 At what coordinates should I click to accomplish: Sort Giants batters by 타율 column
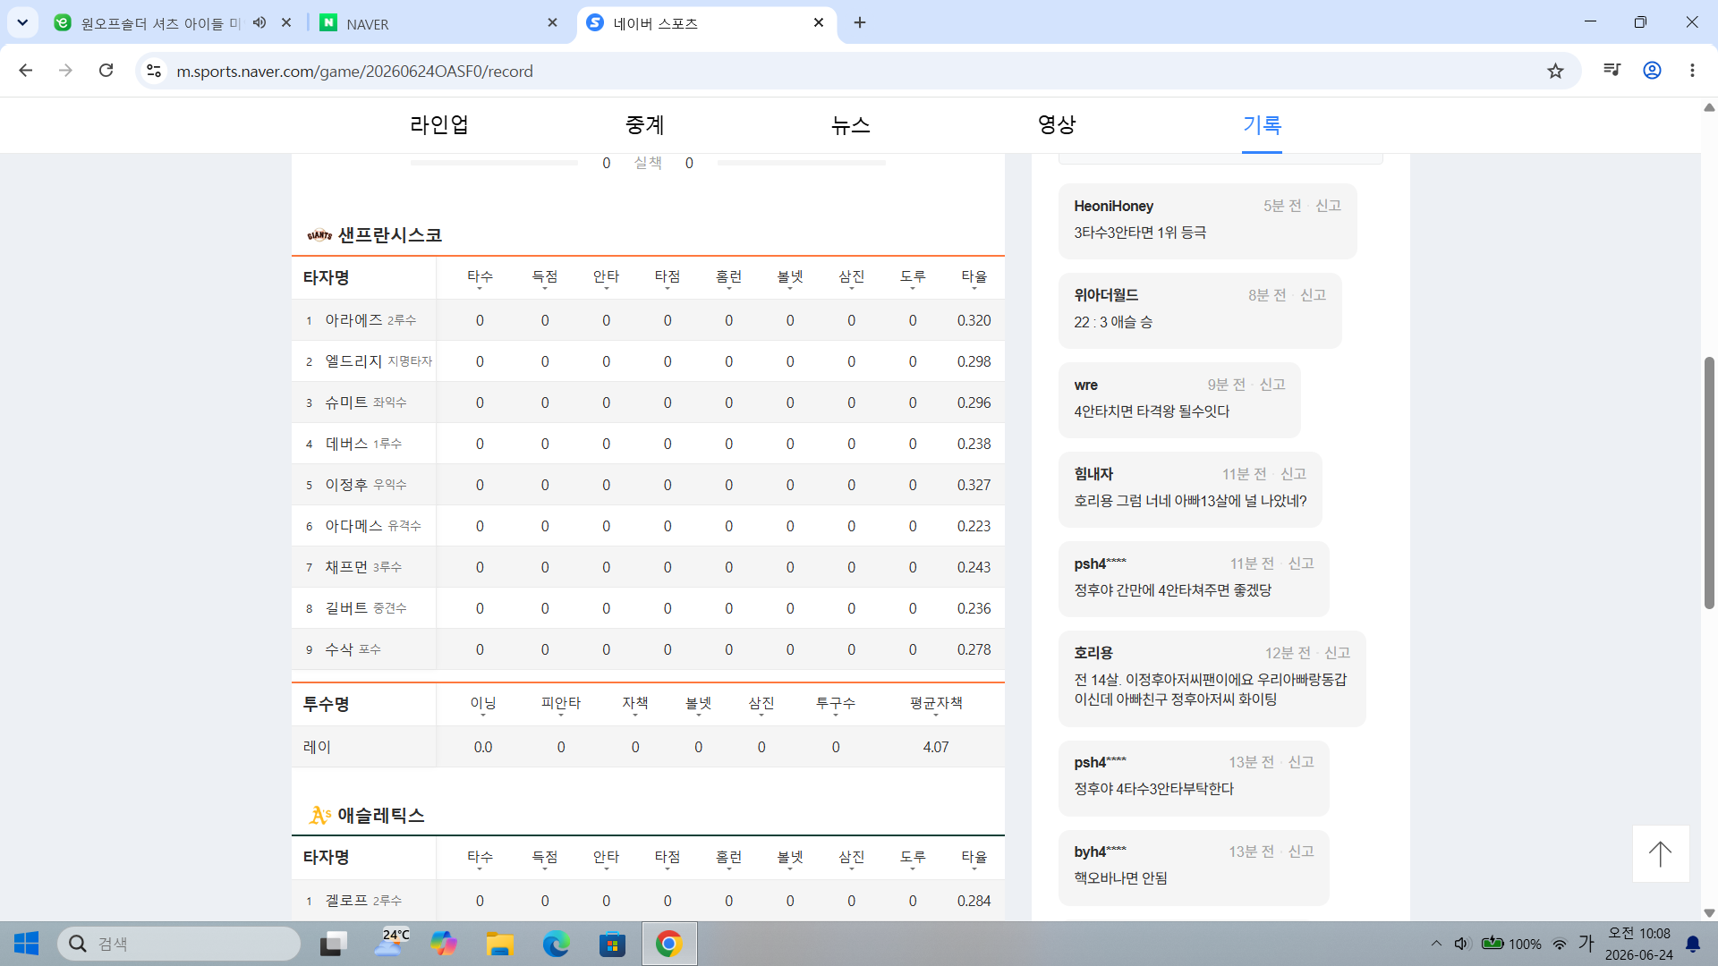point(974,278)
